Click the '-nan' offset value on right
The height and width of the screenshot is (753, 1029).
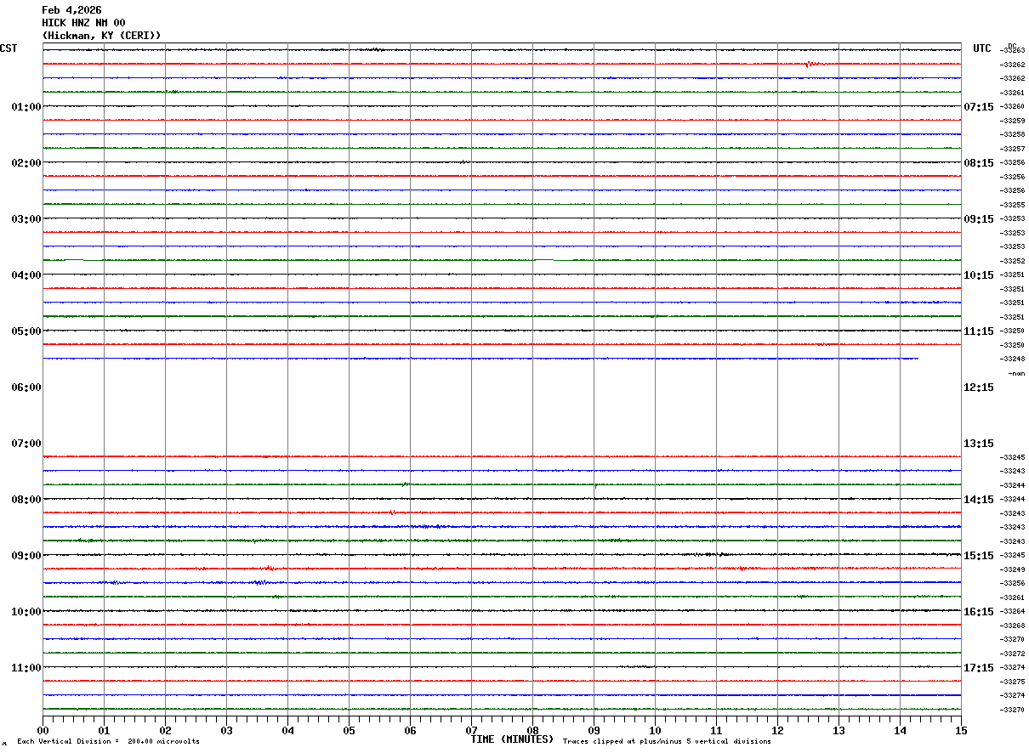tap(1016, 373)
